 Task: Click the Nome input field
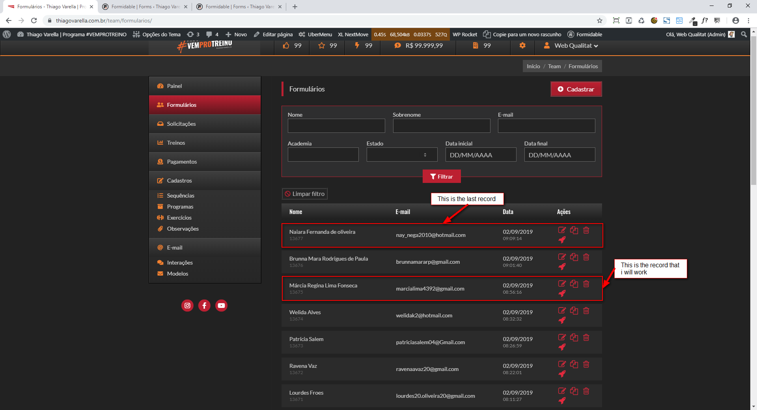pos(336,126)
